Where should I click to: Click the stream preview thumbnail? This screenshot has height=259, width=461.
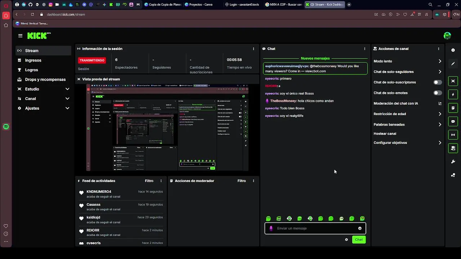tap(167, 128)
